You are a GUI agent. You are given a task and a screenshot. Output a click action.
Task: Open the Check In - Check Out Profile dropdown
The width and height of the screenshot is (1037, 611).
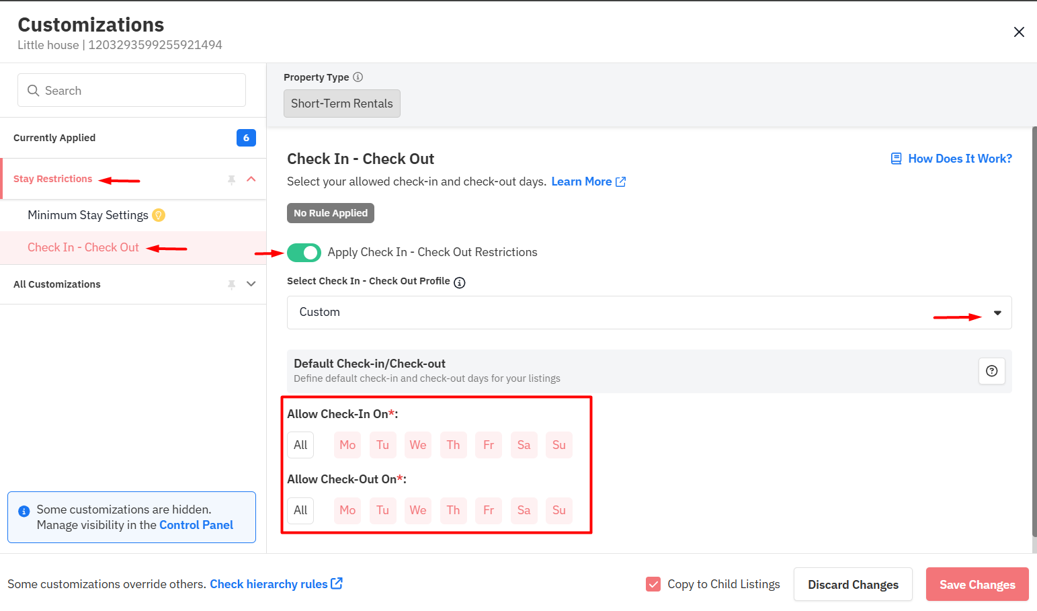pyautogui.click(x=649, y=313)
